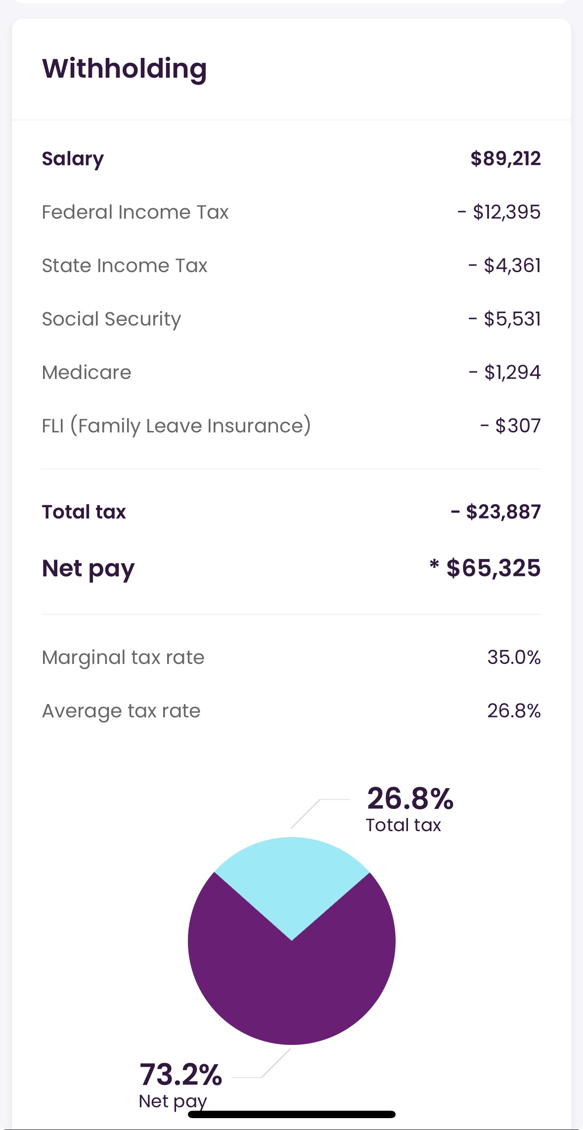Select the Salary row label
Viewport: 583px width, 1130px height.
point(73,159)
